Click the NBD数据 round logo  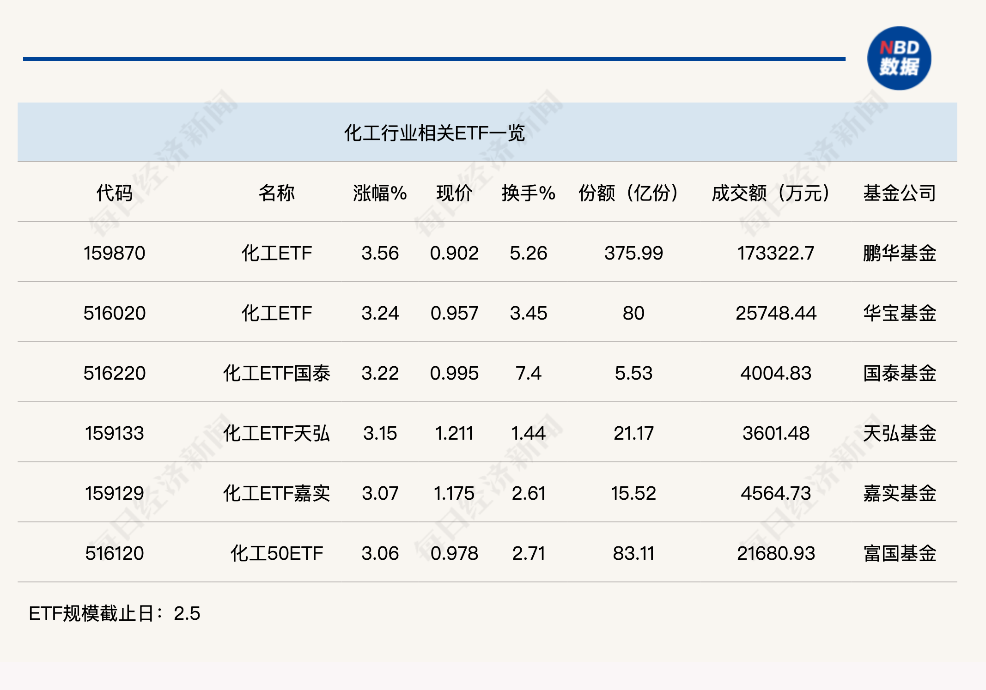coord(899,58)
